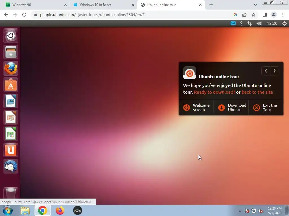The image size is (289, 216).
Task: Open the Shotwell photo viewer launcher icon
Action: pos(11,101)
